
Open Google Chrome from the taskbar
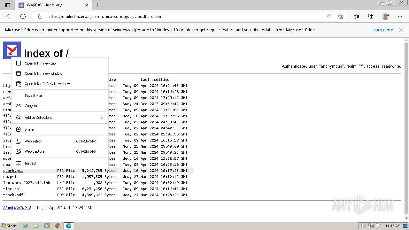[x=58, y=226]
